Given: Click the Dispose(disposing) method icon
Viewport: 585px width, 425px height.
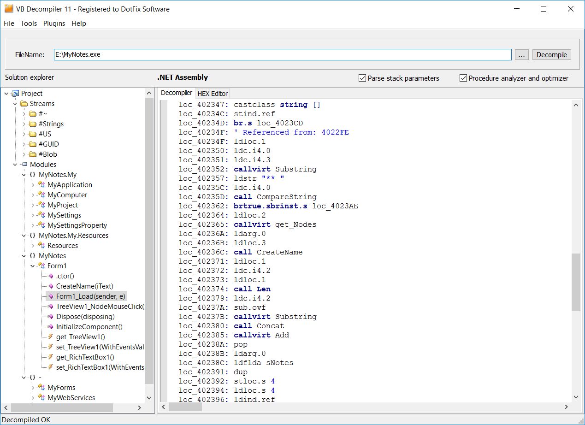Looking at the screenshot, I should (51, 317).
